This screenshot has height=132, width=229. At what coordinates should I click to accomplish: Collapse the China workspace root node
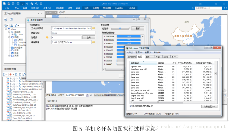[6, 29]
